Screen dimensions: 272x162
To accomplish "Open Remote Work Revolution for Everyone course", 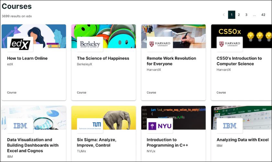I will click(171, 61).
